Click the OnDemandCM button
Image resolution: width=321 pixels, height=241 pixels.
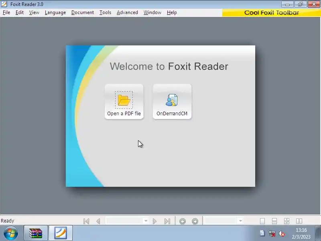[172, 102]
